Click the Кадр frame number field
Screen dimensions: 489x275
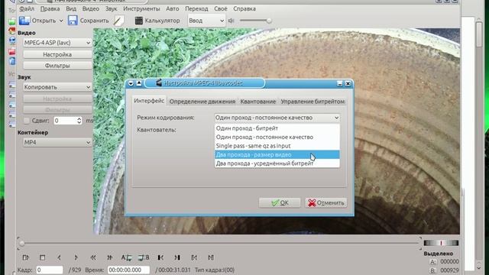pyautogui.click(x=50, y=270)
